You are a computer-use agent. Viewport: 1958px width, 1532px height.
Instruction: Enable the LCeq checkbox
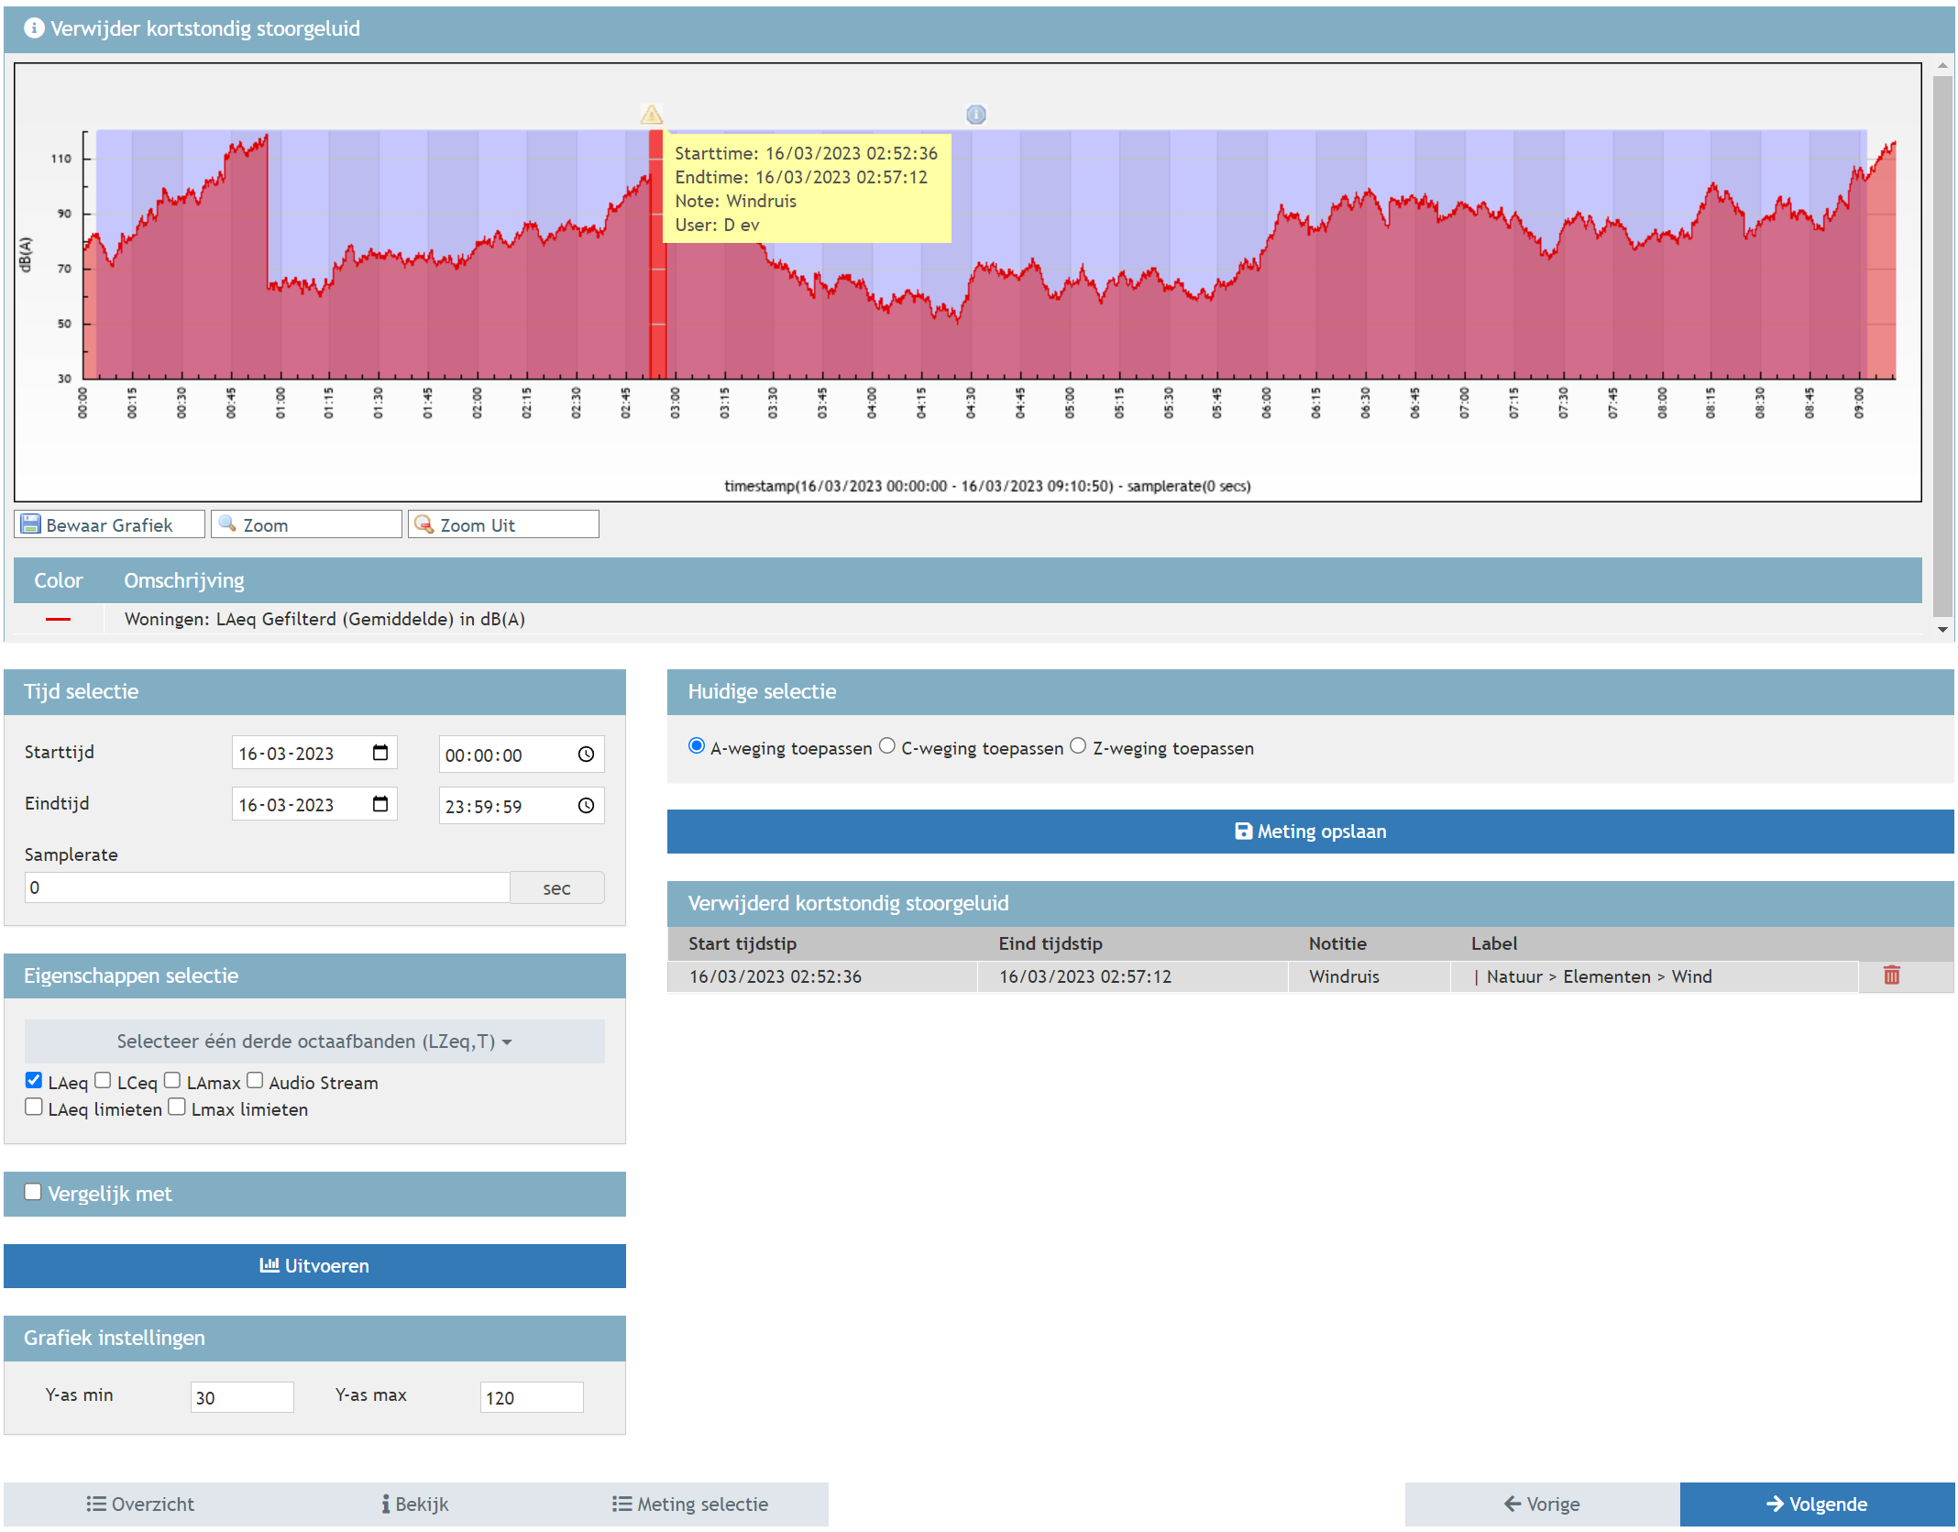(x=104, y=1081)
